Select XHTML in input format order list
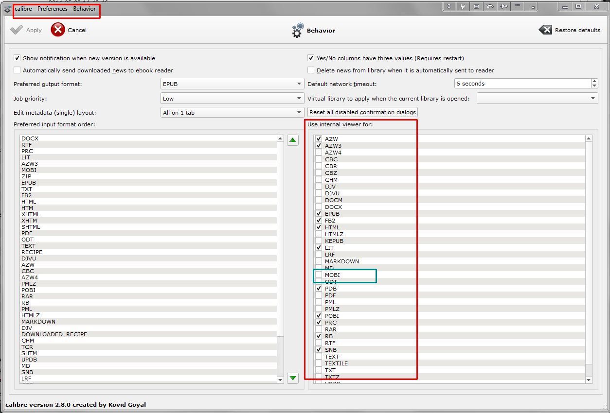Screen dimensions: 610x413 pos(148,214)
